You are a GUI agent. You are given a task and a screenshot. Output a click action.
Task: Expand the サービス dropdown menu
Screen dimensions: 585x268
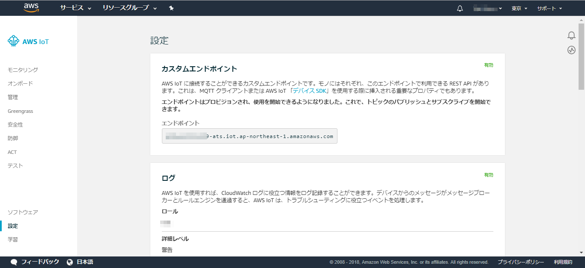76,8
